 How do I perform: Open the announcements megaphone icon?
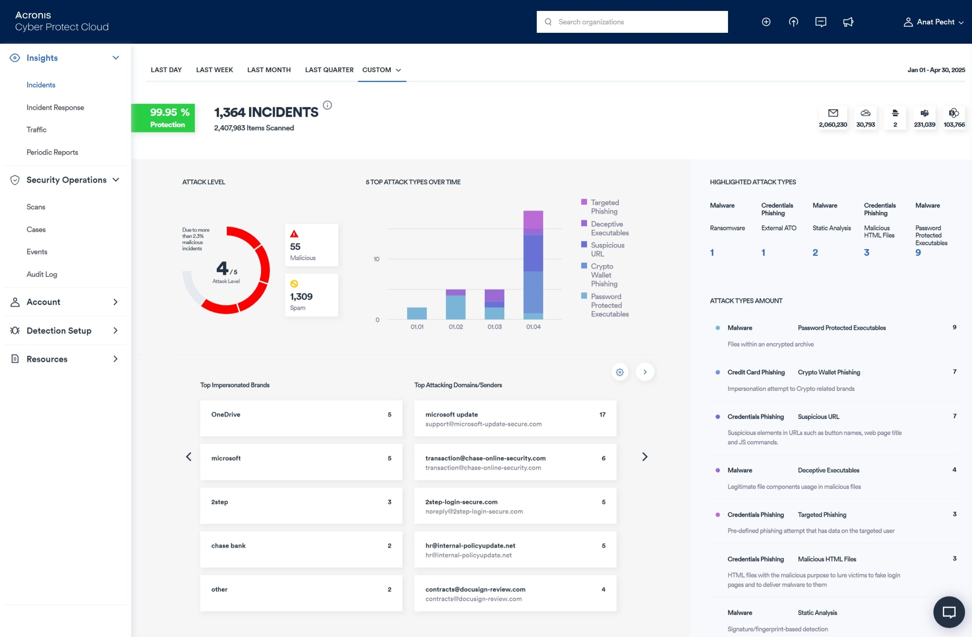click(849, 22)
